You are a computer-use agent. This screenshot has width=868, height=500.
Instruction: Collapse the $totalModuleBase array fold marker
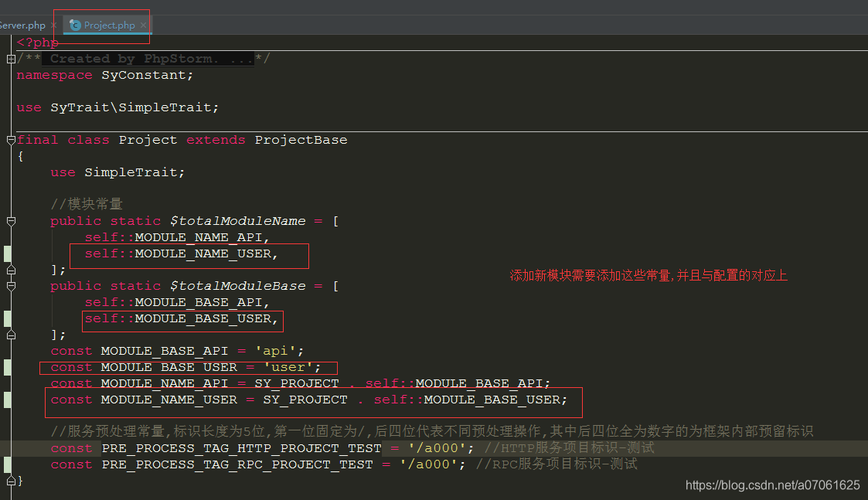[11, 286]
